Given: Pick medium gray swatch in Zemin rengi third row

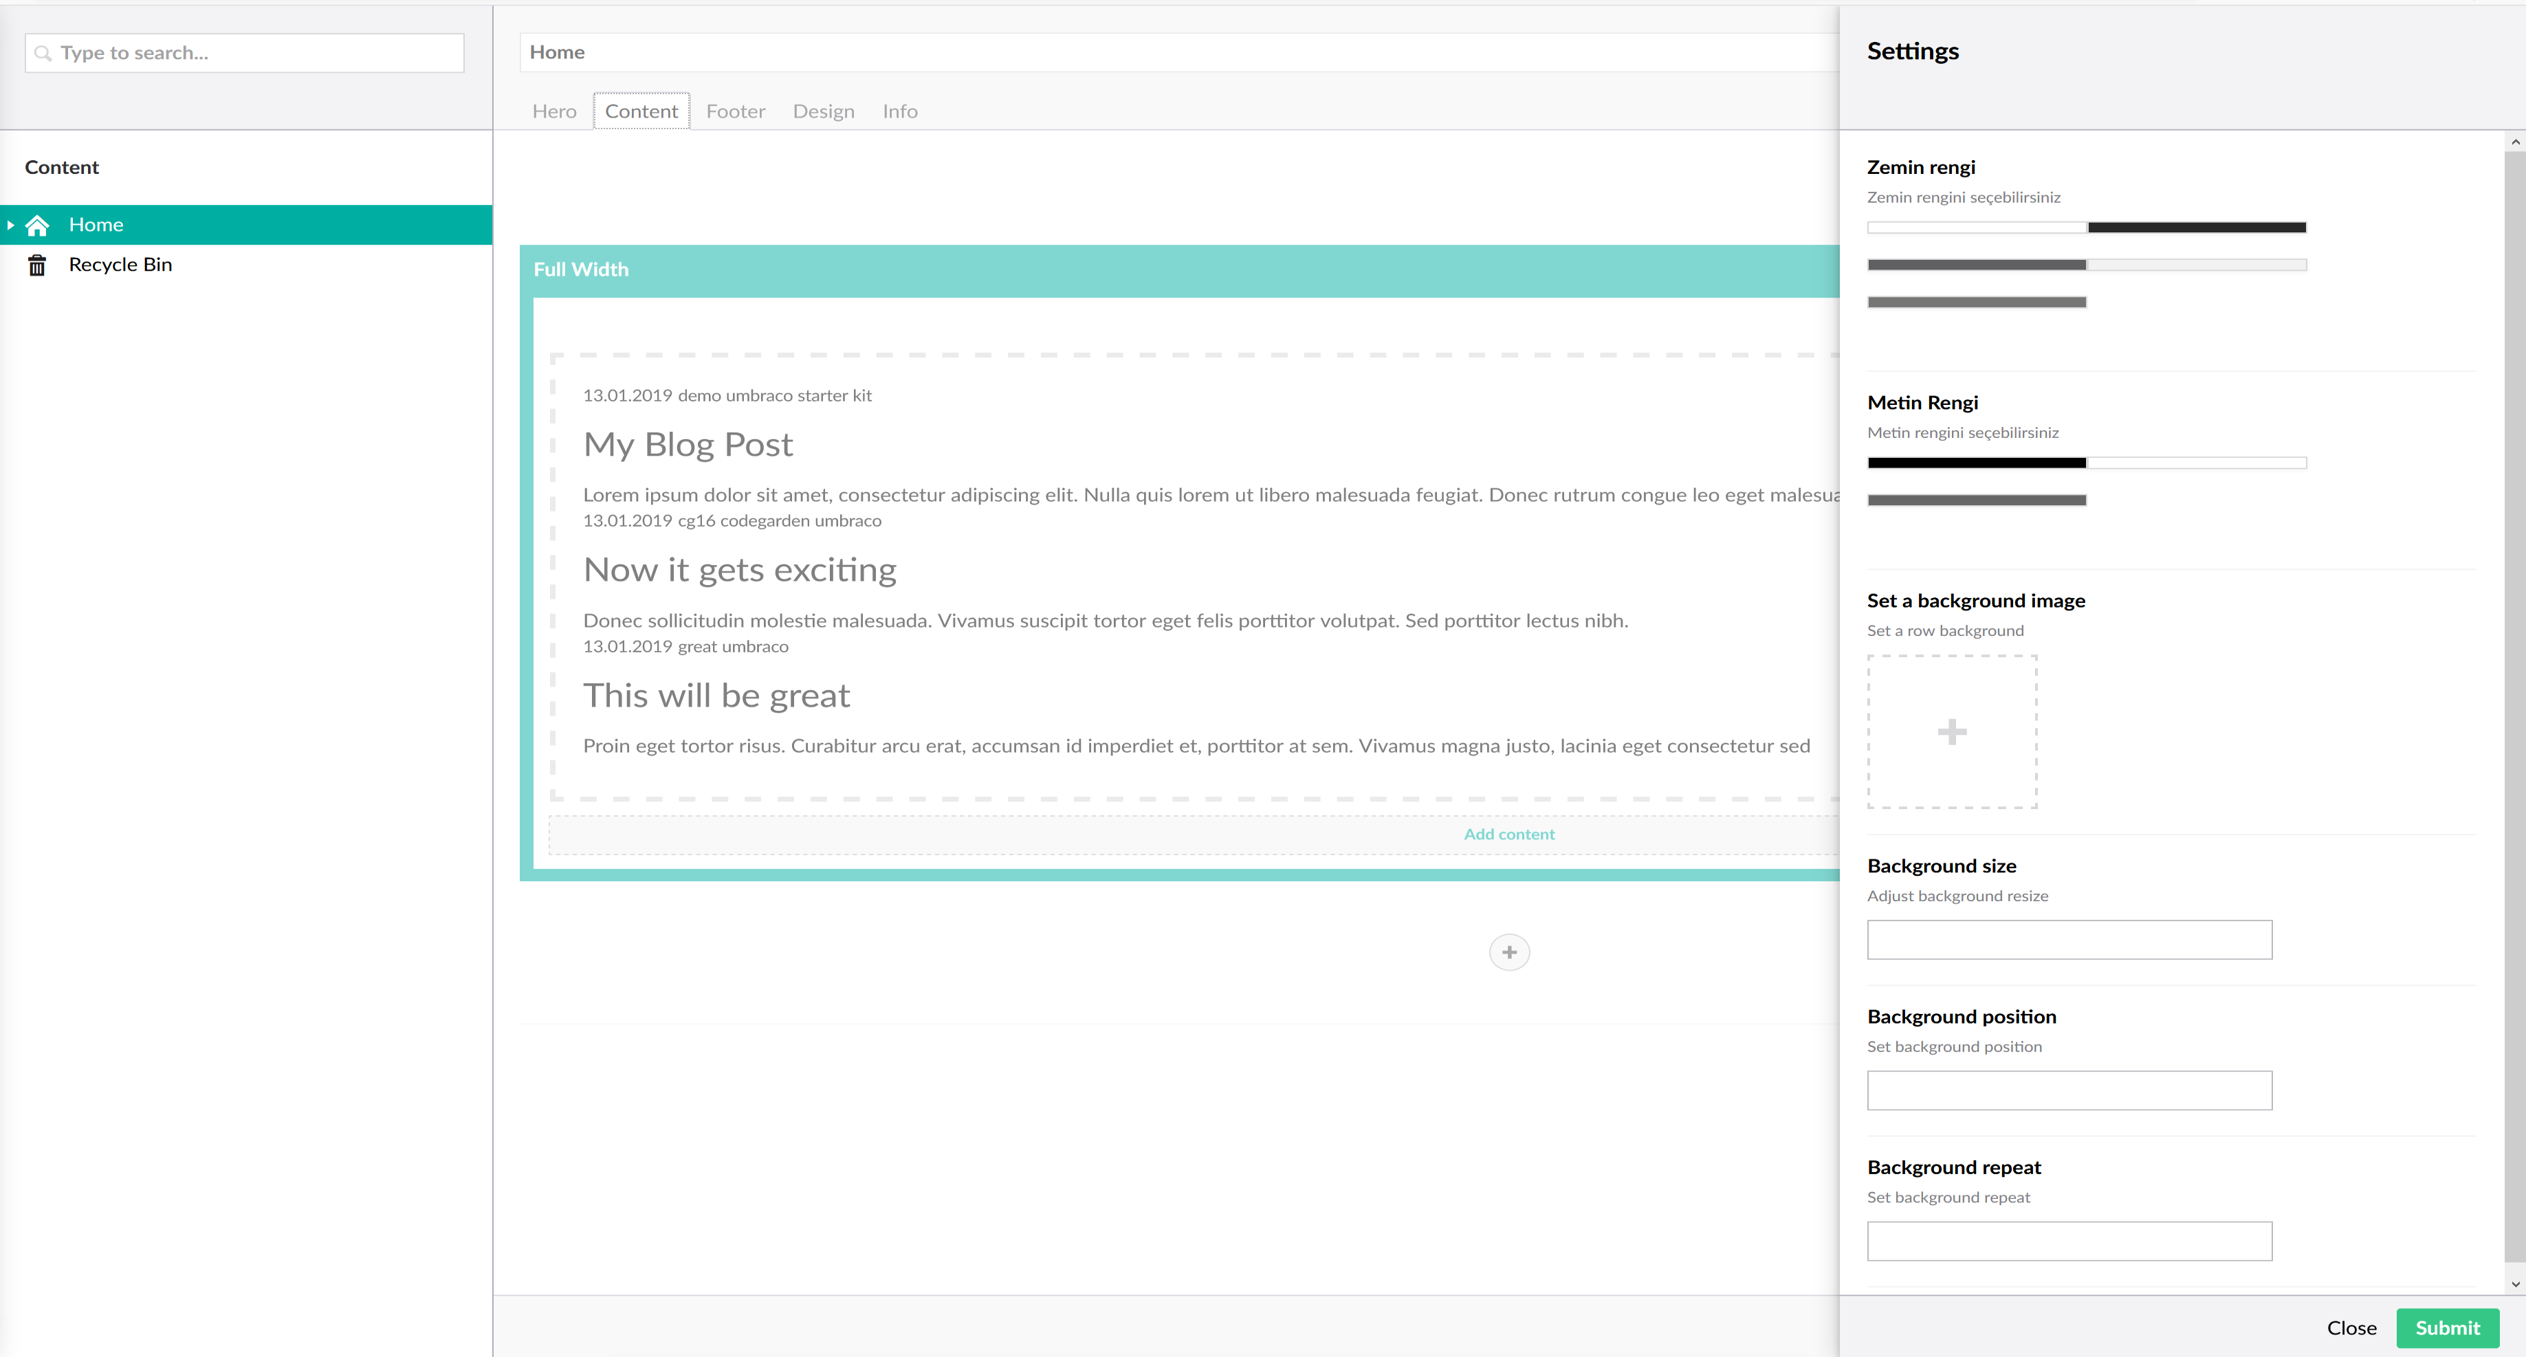Looking at the screenshot, I should [1977, 302].
